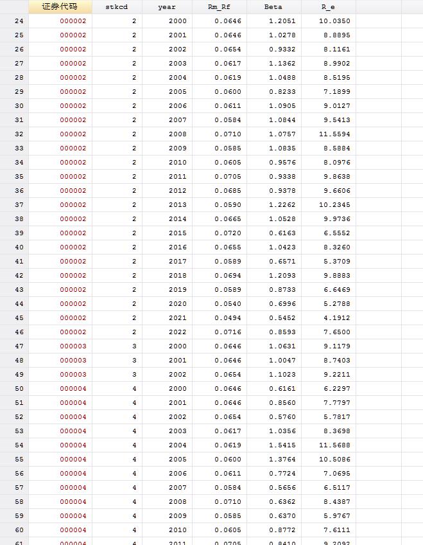Click R_e value 8.4387
Viewport: 423px width, 545px height.
click(x=337, y=502)
